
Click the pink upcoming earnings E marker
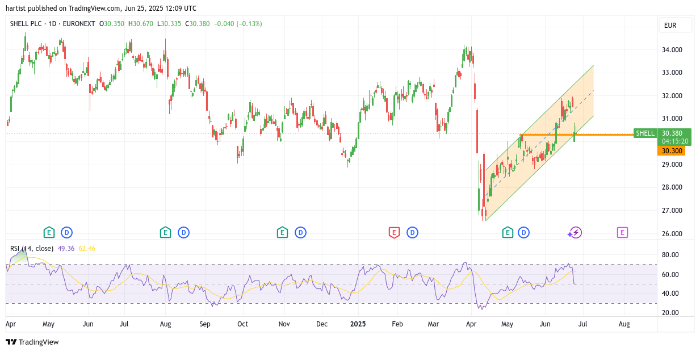(622, 232)
